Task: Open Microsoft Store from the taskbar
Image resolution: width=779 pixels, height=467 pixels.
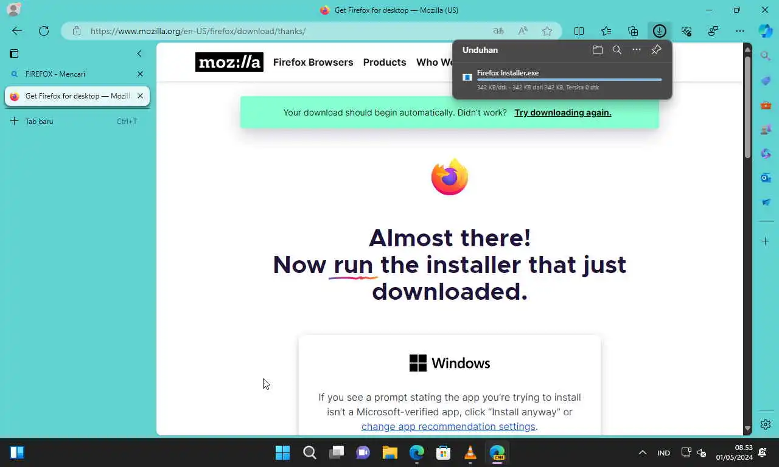Action: (x=444, y=452)
